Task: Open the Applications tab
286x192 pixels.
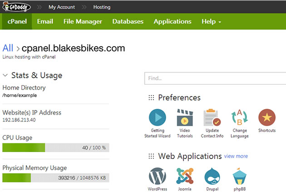Action: click(x=173, y=21)
